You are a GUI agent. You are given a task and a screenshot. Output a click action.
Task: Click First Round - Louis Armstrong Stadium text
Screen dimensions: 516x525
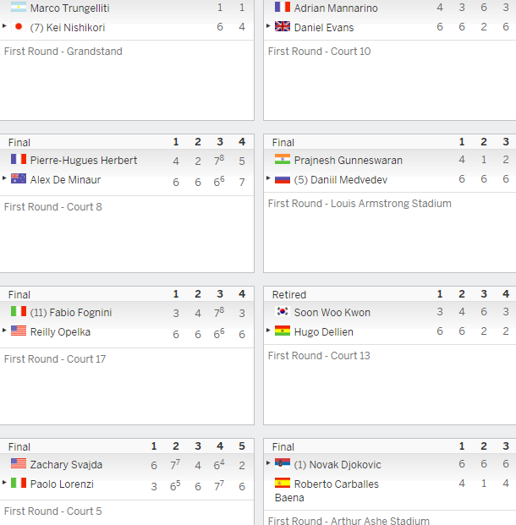[x=360, y=204]
